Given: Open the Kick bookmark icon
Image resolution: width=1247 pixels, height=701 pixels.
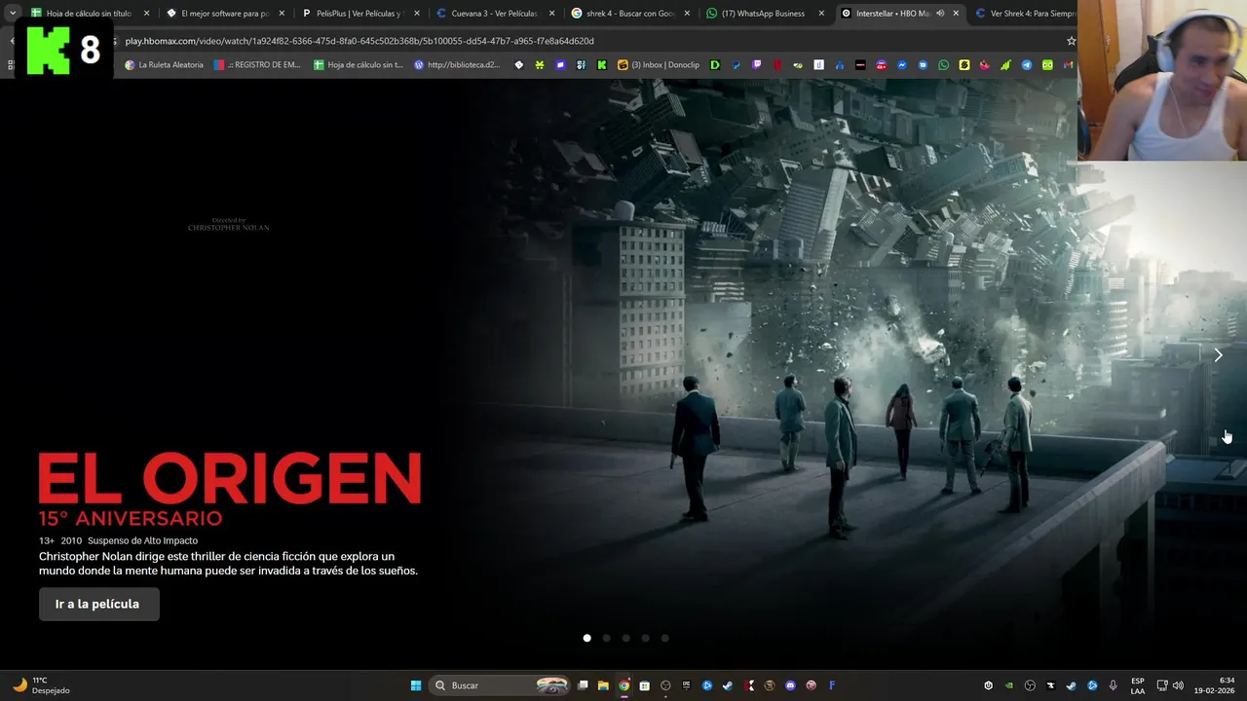Looking at the screenshot, I should coord(601,65).
